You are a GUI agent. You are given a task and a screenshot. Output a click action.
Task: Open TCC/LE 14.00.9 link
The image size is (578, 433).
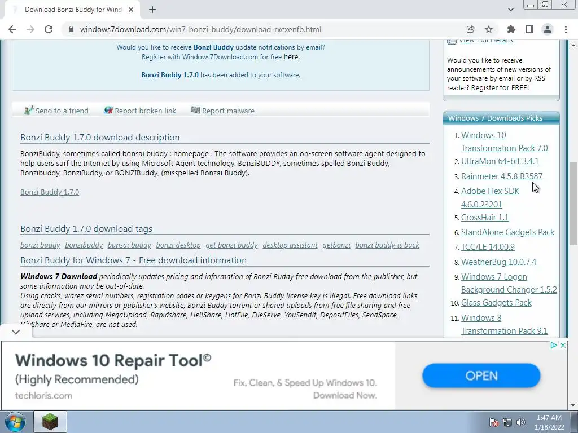coord(488,247)
